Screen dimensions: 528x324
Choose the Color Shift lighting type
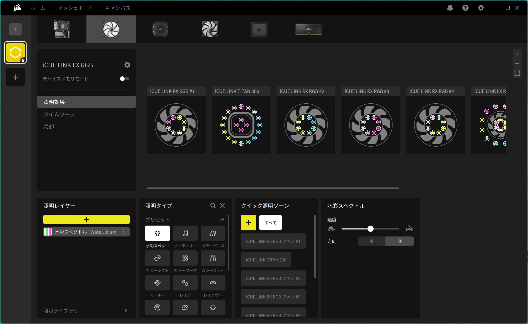click(x=157, y=258)
